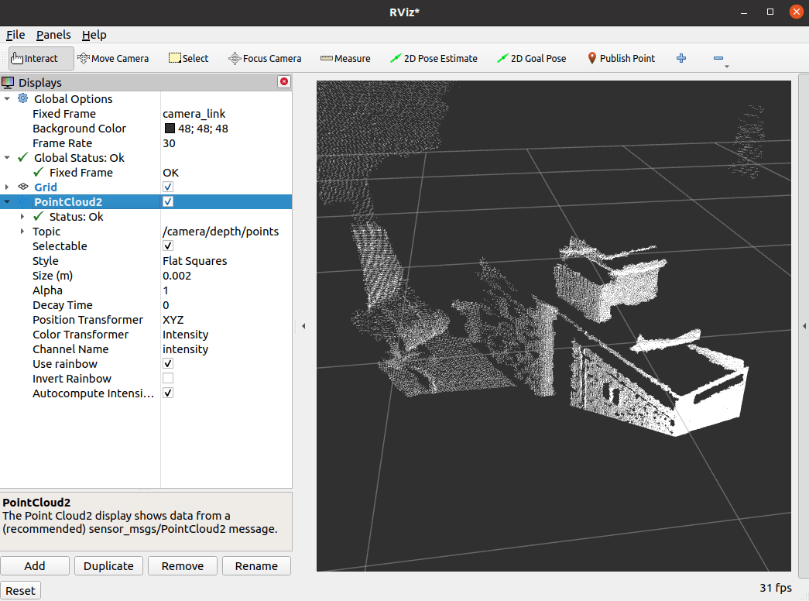Select the 2D Goal Pose tool

pos(531,58)
